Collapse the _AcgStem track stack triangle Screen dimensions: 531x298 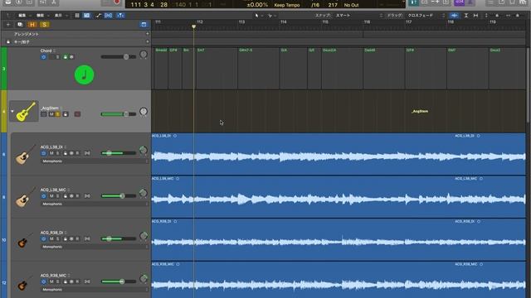click(x=12, y=111)
